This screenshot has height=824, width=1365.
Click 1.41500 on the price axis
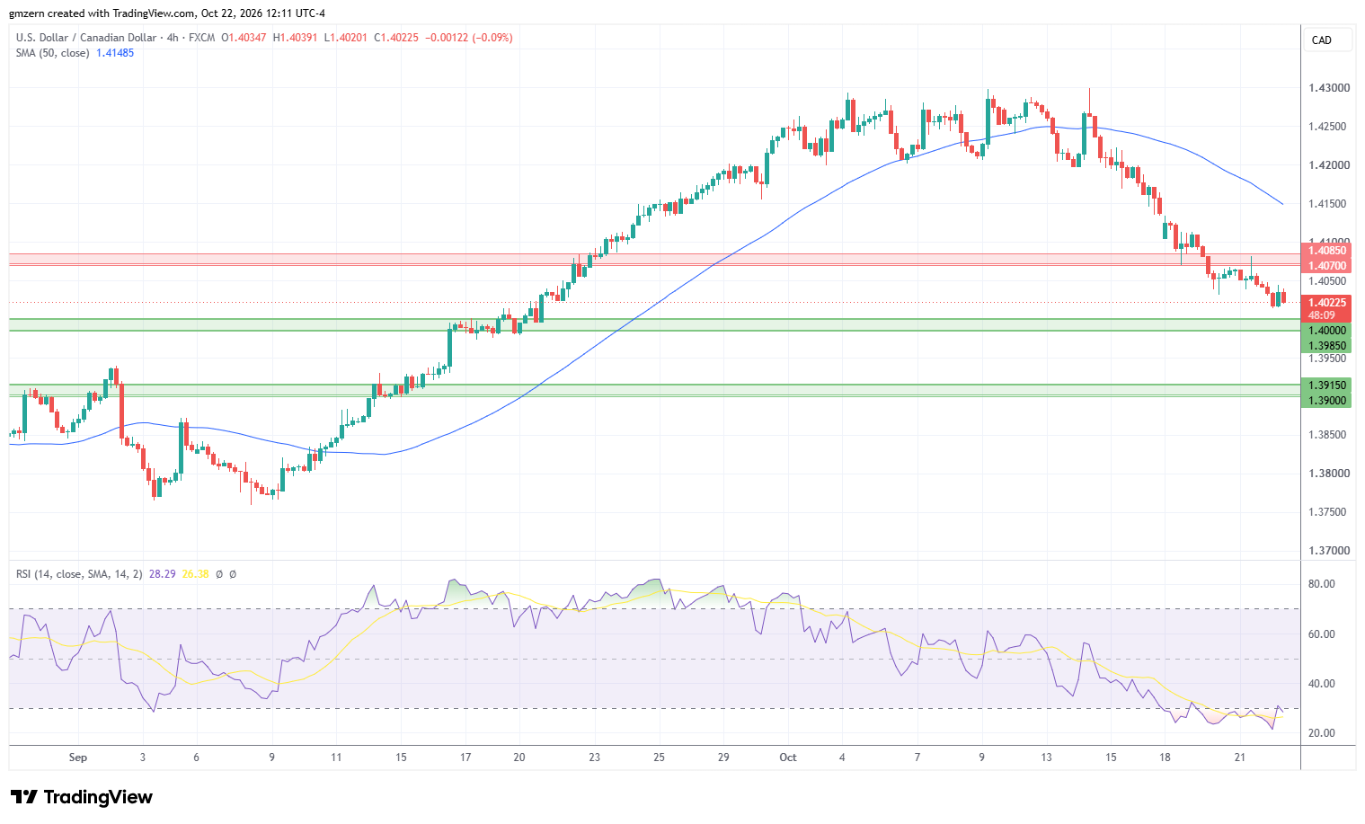point(1327,204)
